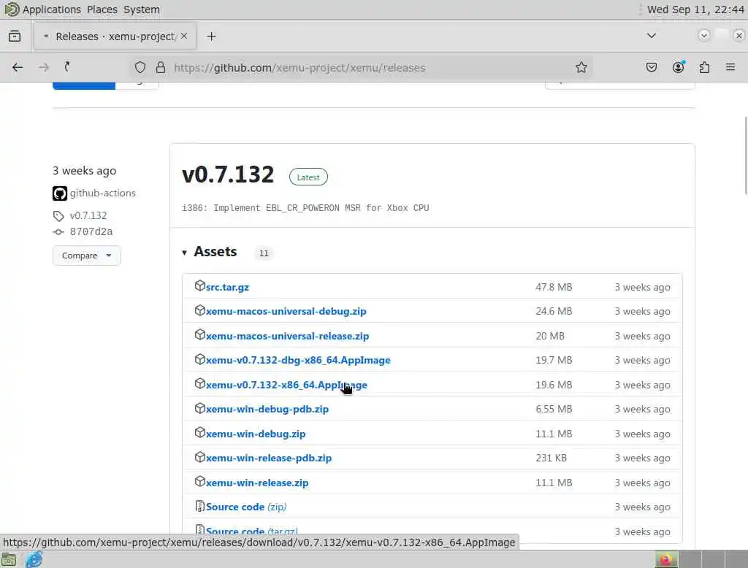Open the Firefox account menu
This screenshot has height=568, width=748.
(x=678, y=67)
